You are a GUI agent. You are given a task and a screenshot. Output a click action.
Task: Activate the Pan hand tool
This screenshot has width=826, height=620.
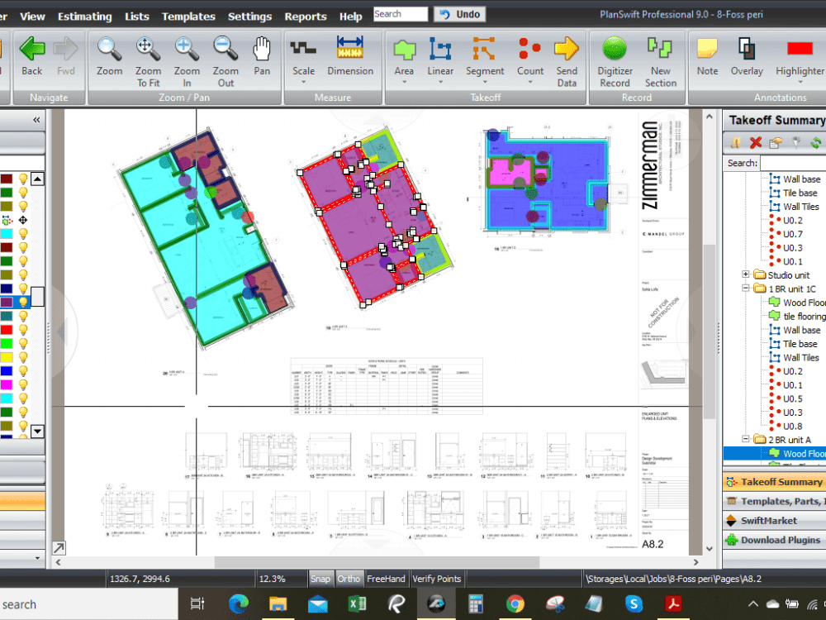point(262,57)
